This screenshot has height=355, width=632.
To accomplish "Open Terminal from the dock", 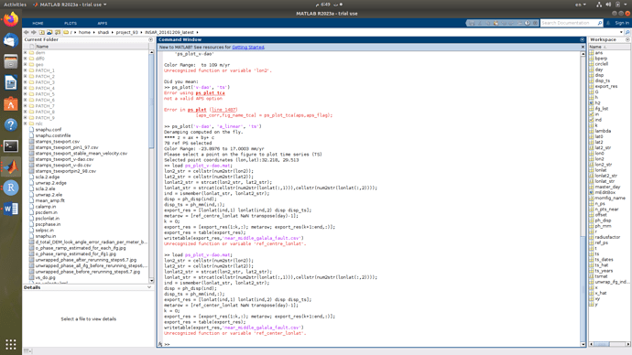I will 11,145.
